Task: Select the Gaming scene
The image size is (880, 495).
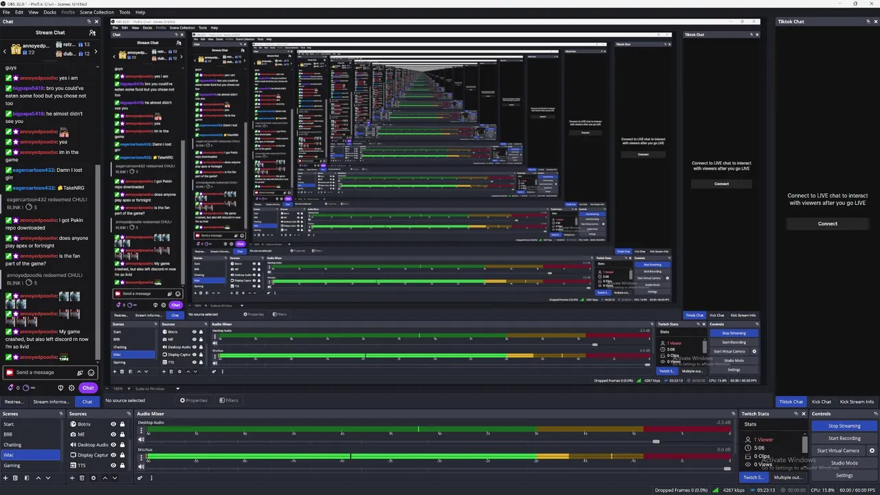Action: pos(30,465)
